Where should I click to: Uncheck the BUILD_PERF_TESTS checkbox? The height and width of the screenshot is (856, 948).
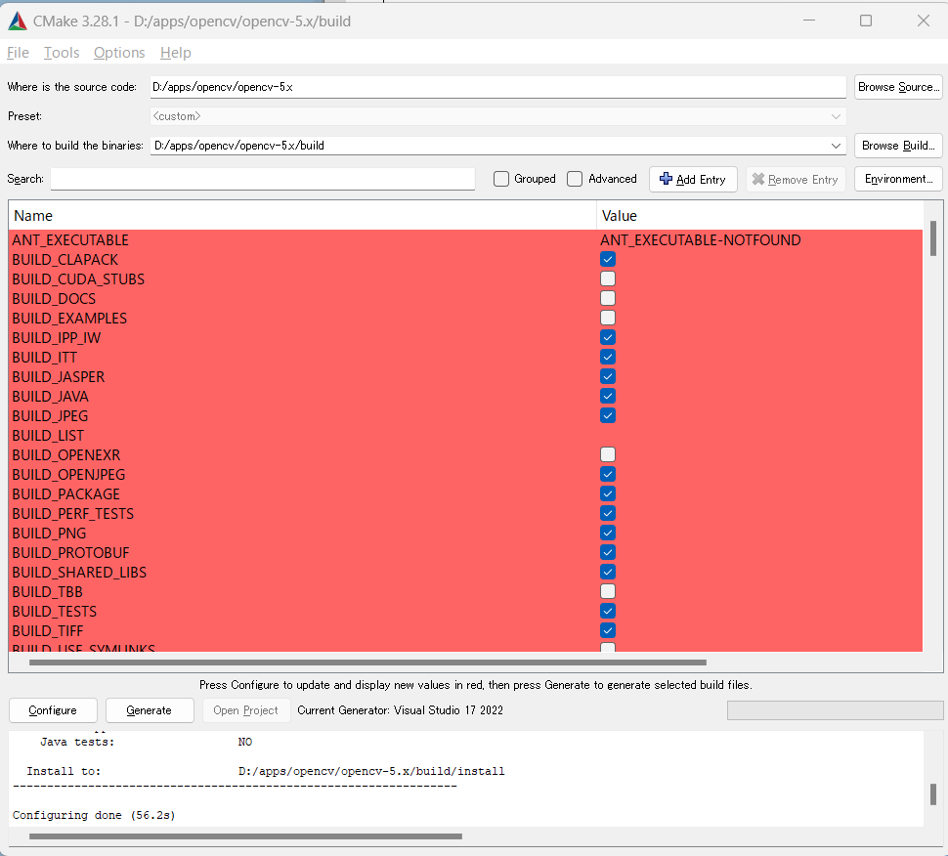coord(608,513)
